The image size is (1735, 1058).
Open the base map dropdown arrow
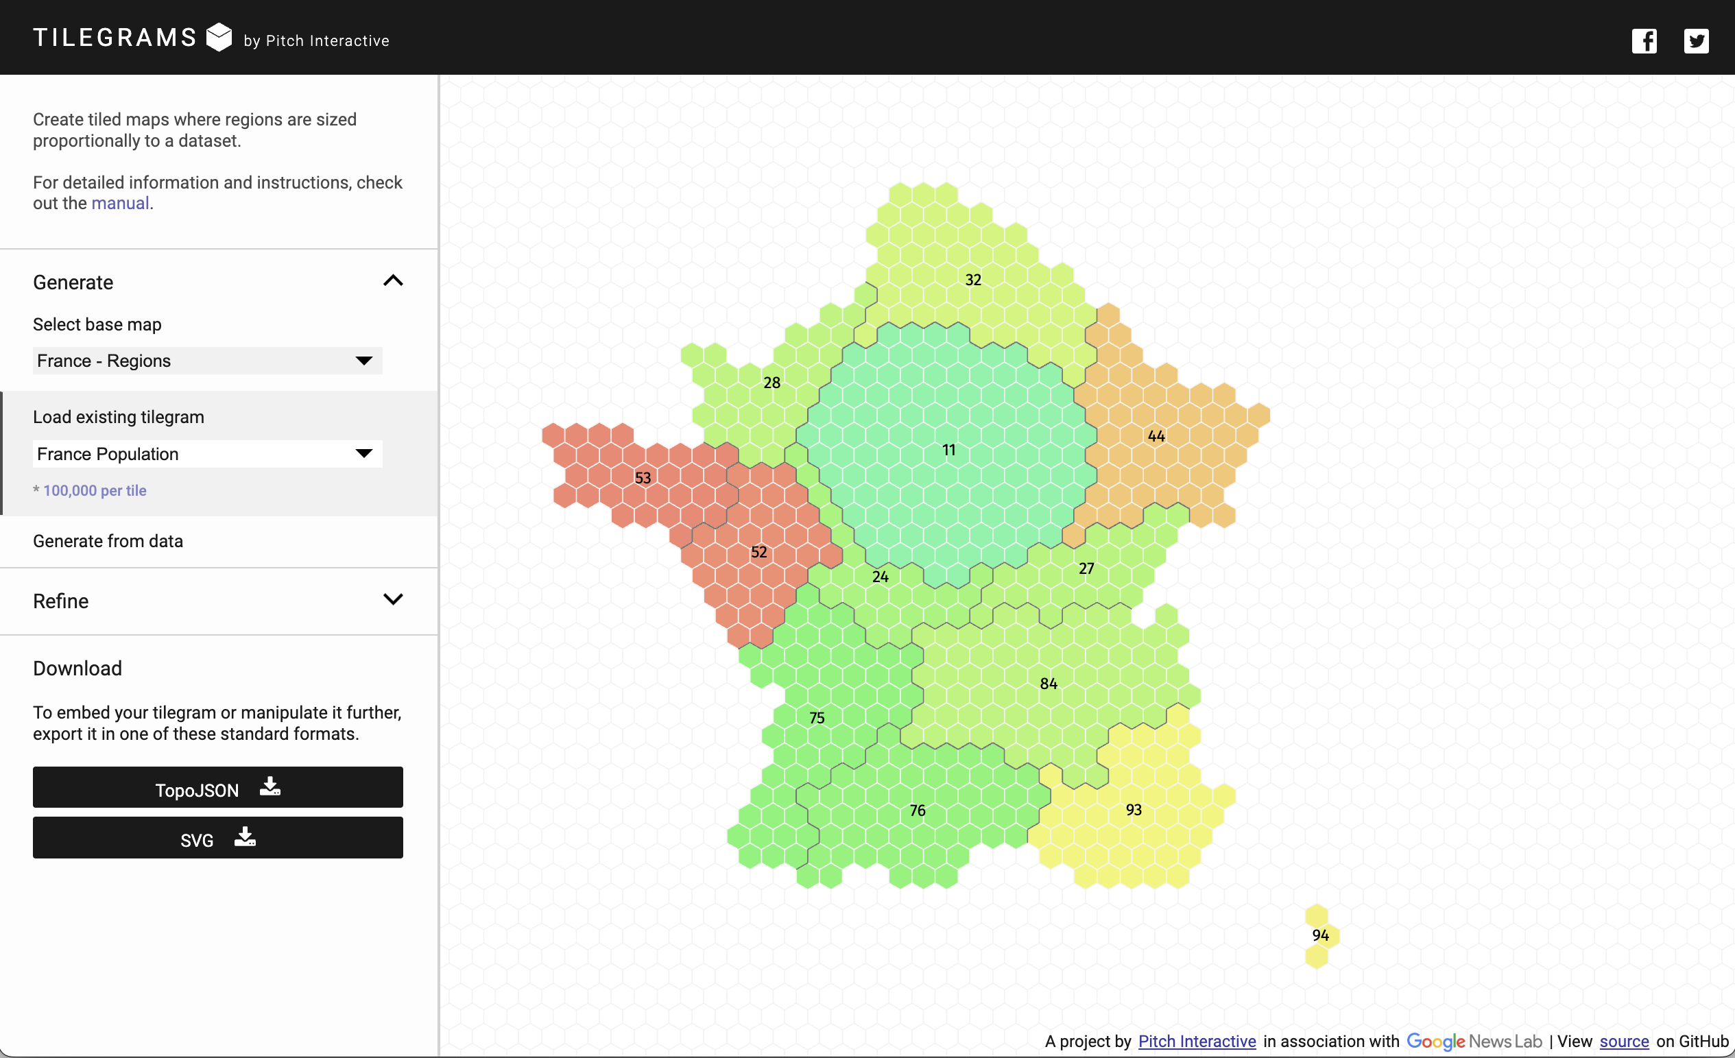[363, 361]
